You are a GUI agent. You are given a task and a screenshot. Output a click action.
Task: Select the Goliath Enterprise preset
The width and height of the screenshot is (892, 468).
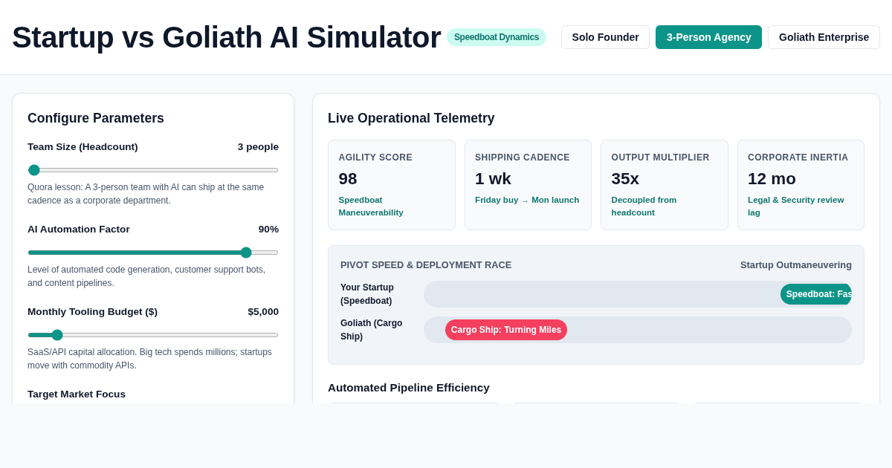(x=824, y=37)
